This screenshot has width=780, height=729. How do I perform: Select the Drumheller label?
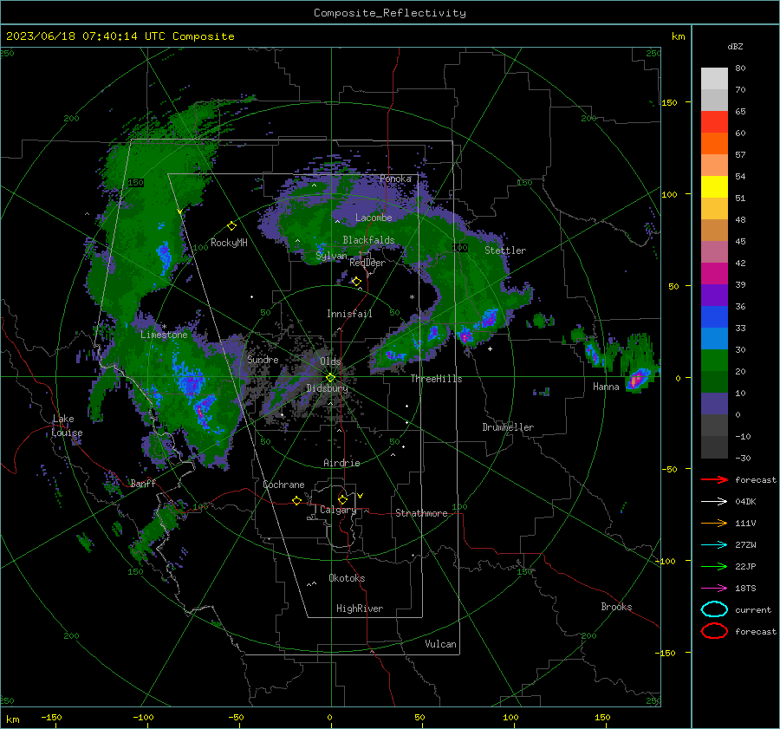tap(507, 427)
